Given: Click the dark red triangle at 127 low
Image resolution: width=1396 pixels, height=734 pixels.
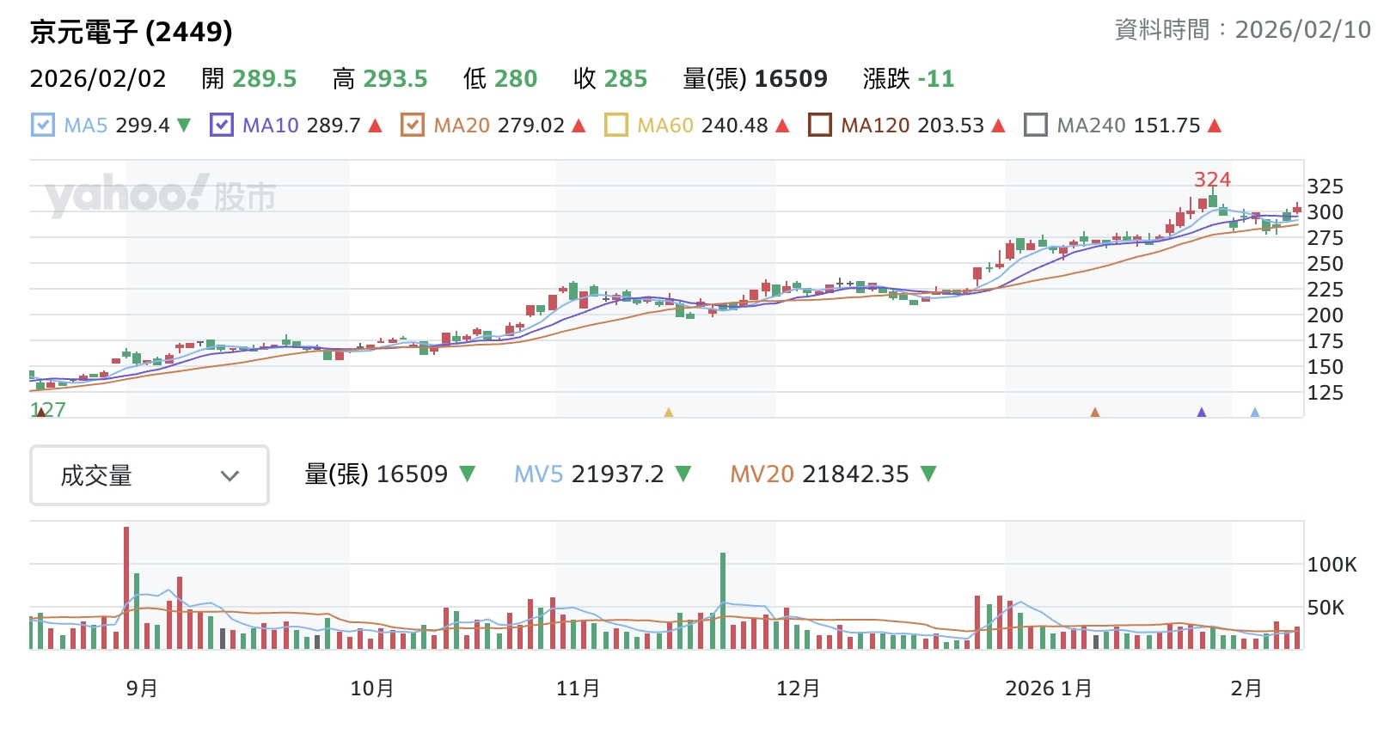Looking at the screenshot, I should click(x=40, y=413).
